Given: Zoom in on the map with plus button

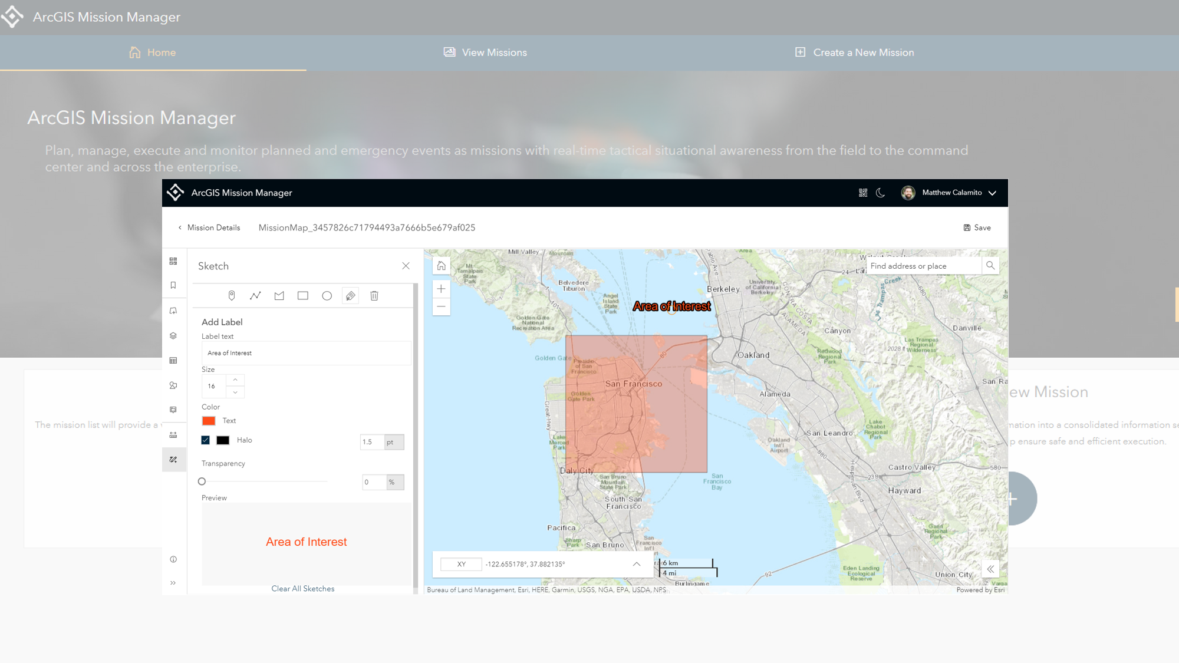Looking at the screenshot, I should tap(441, 288).
